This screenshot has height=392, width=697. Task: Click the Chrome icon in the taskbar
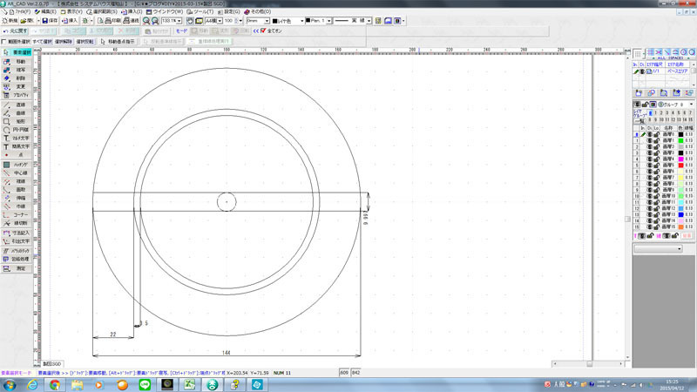(x=55, y=385)
